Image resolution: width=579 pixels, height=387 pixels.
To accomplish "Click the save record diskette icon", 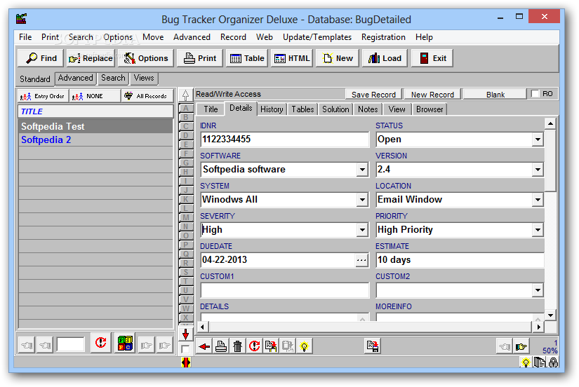I will click(373, 346).
